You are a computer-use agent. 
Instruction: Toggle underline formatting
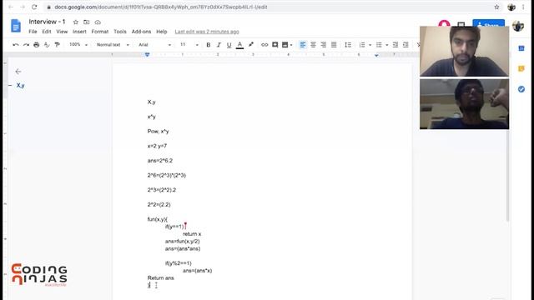[x=229, y=45]
